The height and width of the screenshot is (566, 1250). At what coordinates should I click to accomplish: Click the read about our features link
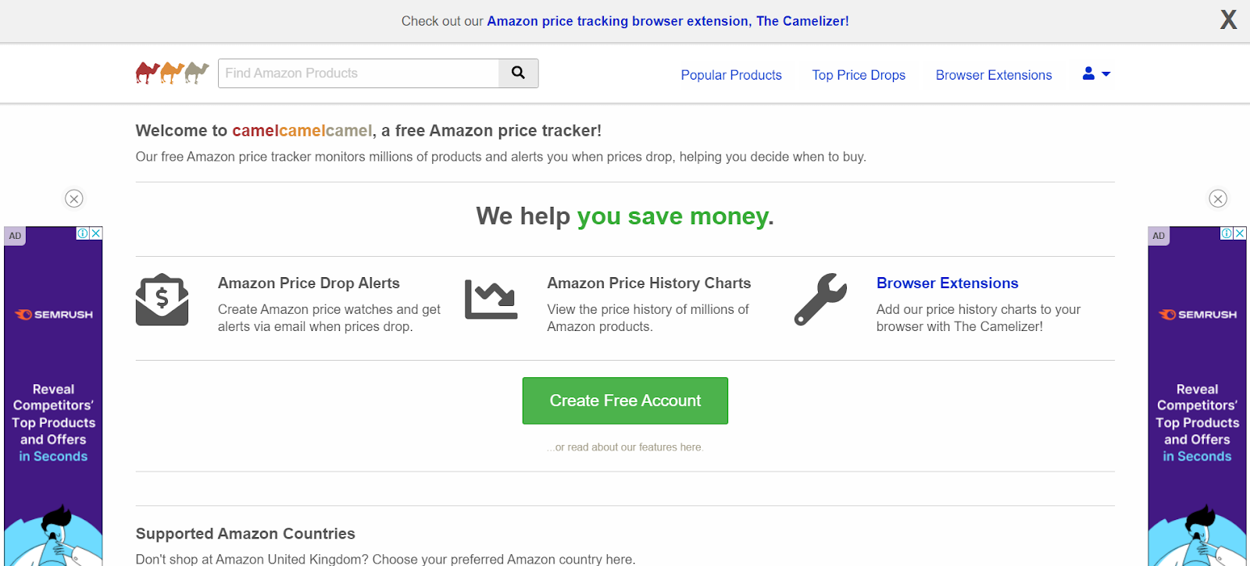click(626, 447)
